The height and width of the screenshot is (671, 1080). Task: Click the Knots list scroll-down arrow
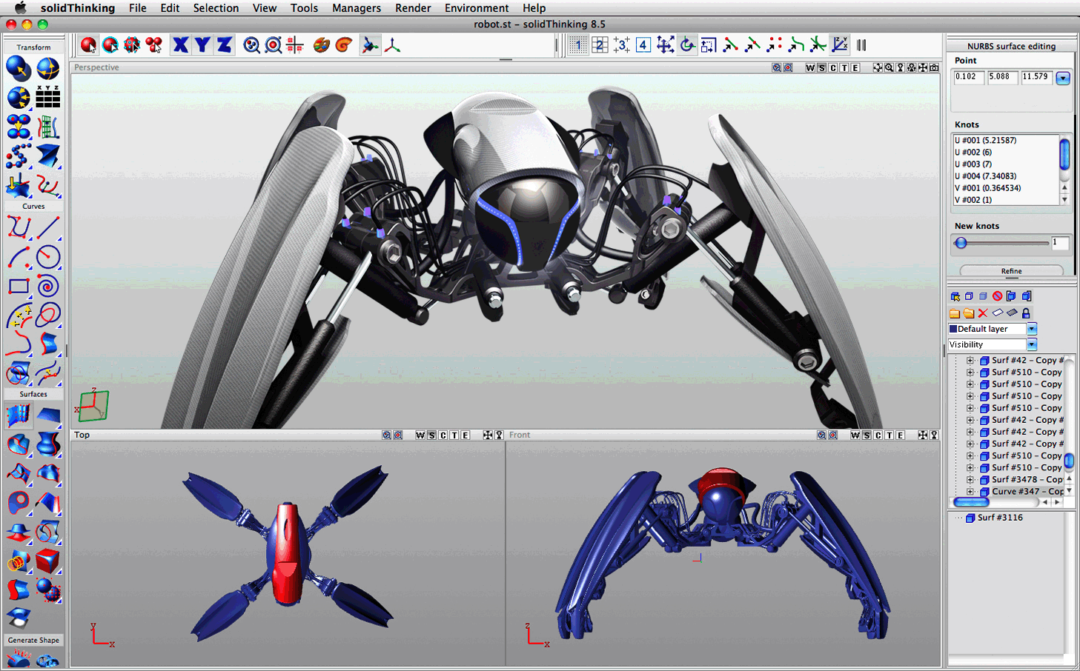point(1064,200)
